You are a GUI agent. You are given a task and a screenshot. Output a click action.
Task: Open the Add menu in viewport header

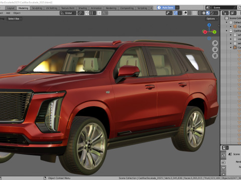(8, 13)
